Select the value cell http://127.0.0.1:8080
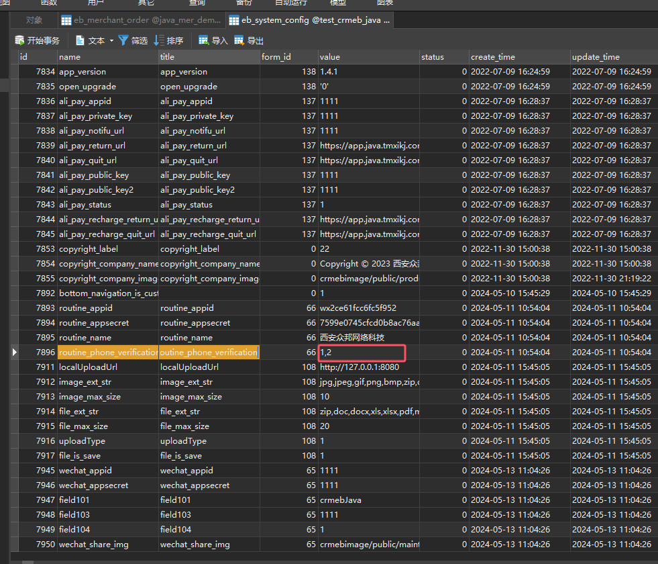This screenshot has width=658, height=564. click(368, 367)
